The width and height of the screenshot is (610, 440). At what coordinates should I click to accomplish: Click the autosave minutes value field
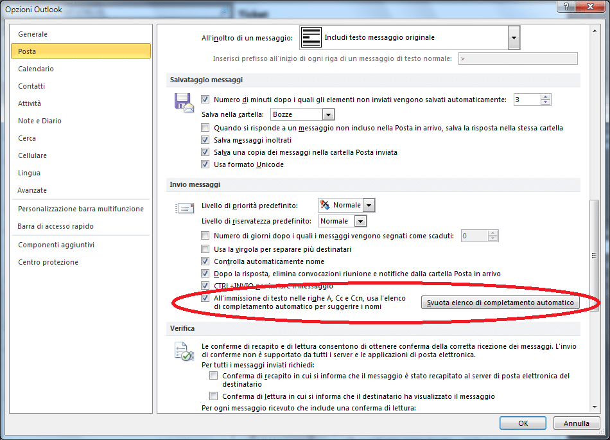click(527, 100)
